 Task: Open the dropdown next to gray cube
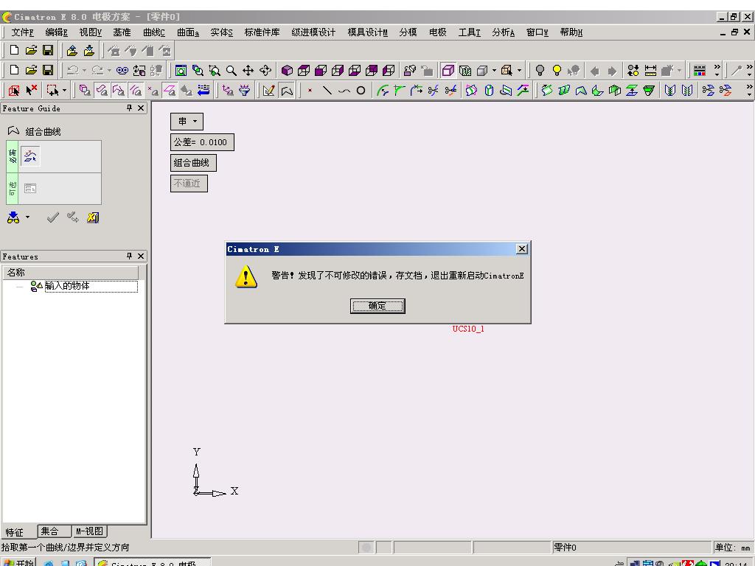tap(494, 71)
